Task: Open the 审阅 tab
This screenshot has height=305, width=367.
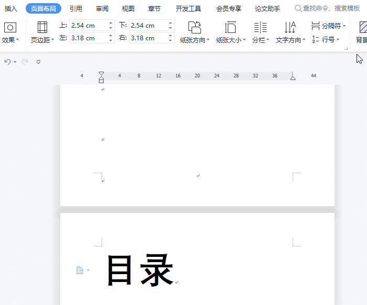Action: [x=102, y=9]
